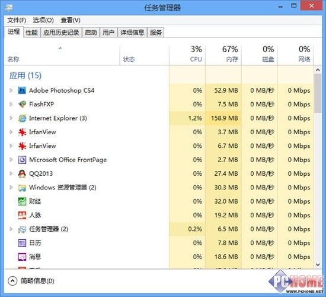Screen dimensions: 326x297
Task: Expand the Adobe Photoshop CS4 process group
Action: coord(11,90)
